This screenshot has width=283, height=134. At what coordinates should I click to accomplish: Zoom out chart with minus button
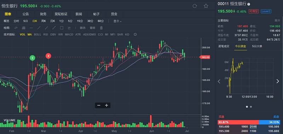pyautogui.click(x=99, y=105)
